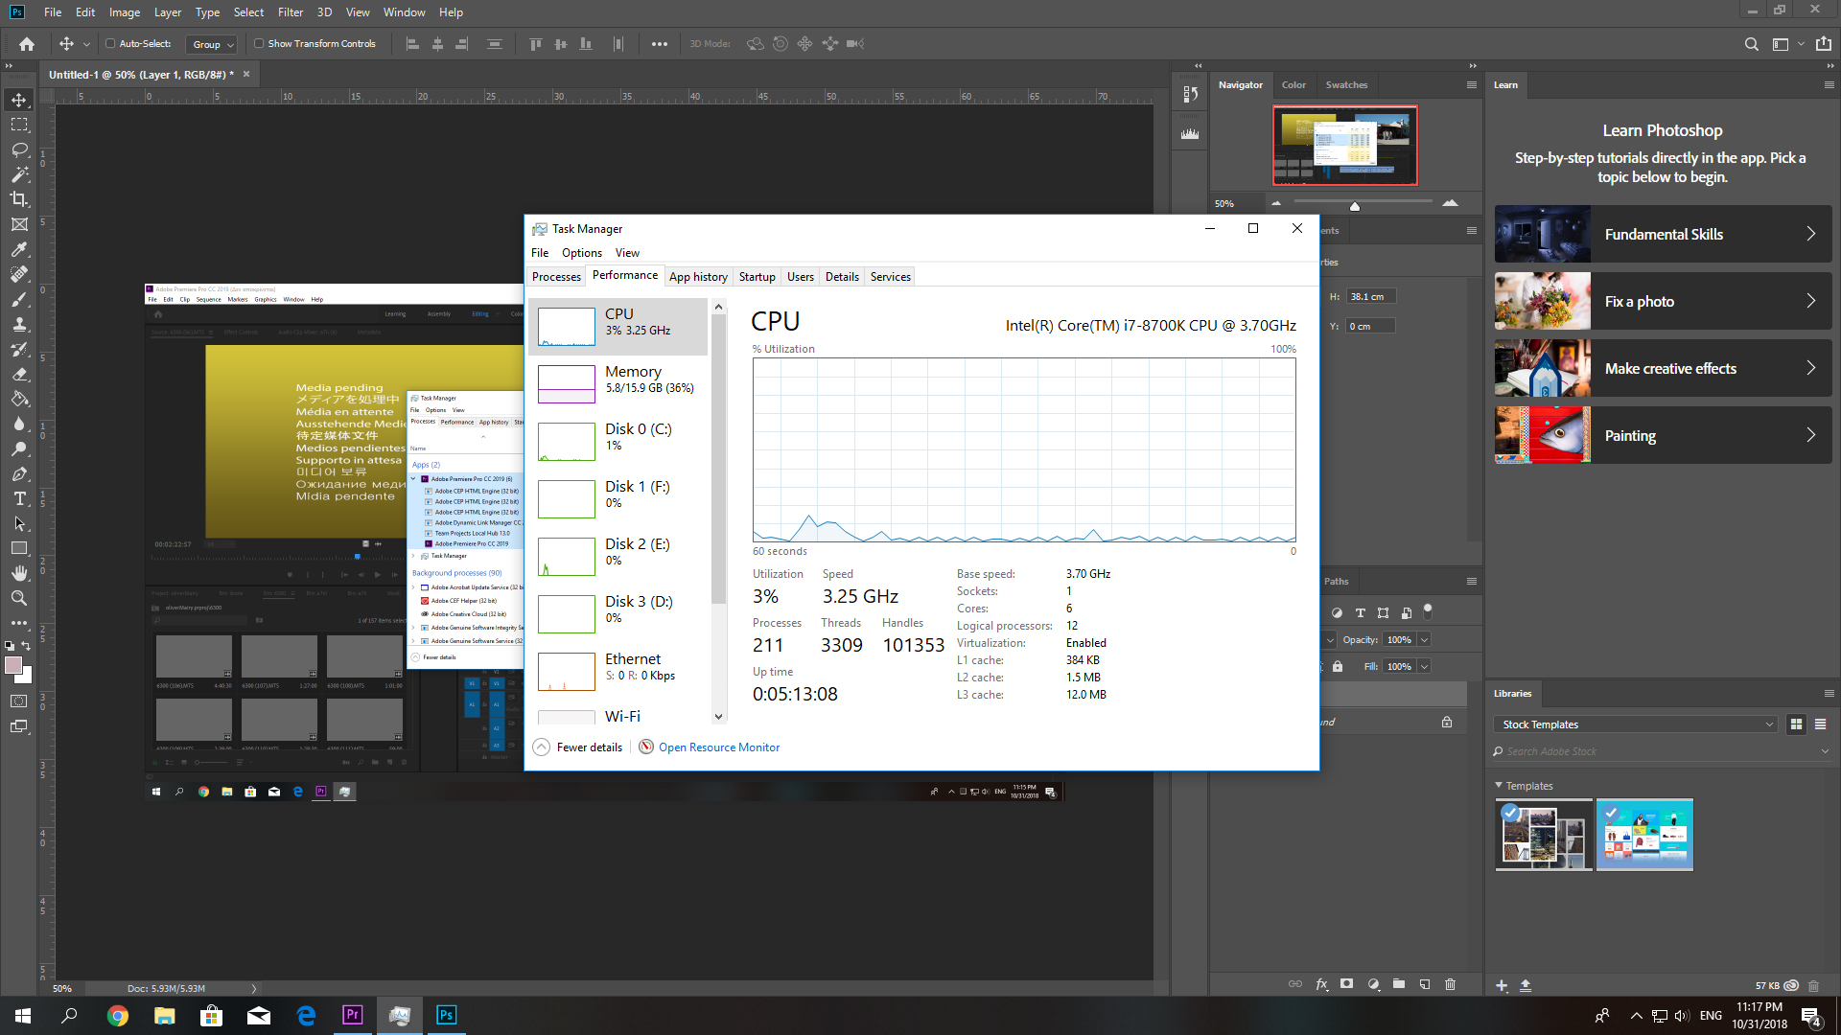This screenshot has width=1841, height=1035.
Task: Switch to Task Manager Processes tab
Action: pyautogui.click(x=556, y=277)
